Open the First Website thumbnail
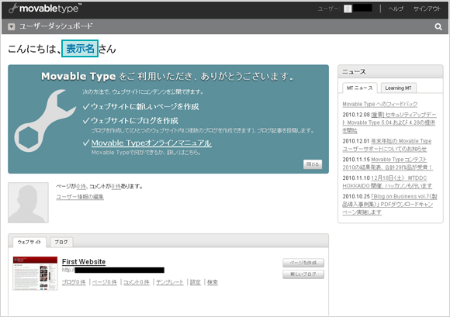This screenshot has width=450, height=317. [x=35, y=274]
